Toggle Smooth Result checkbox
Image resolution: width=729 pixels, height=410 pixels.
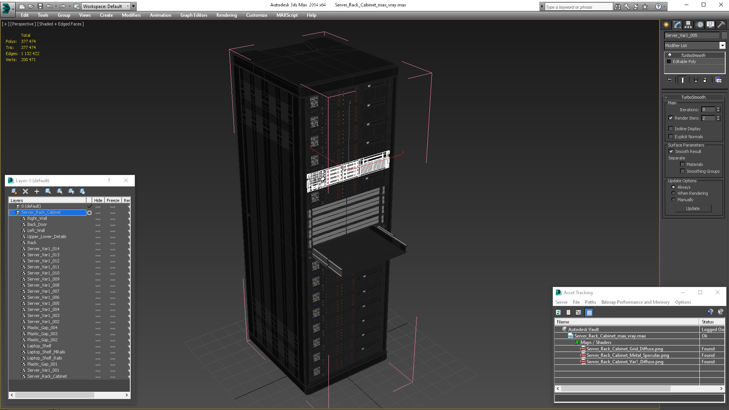click(671, 151)
